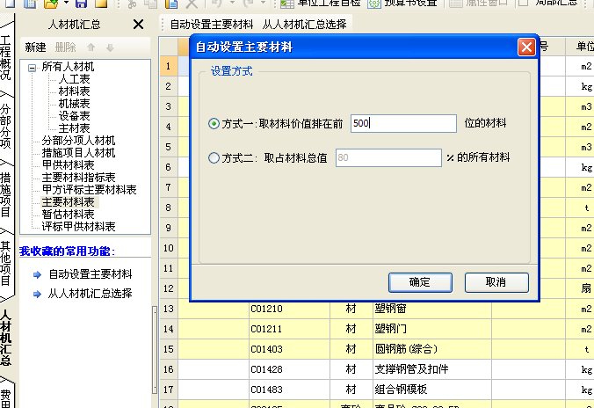Viewport: 594px width, 408px height.
Task: Select table row header 1
Action: coord(168,66)
